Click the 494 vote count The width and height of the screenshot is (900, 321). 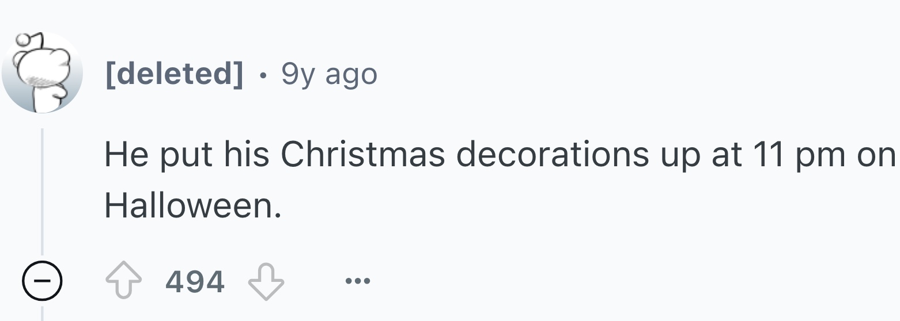pos(195,282)
